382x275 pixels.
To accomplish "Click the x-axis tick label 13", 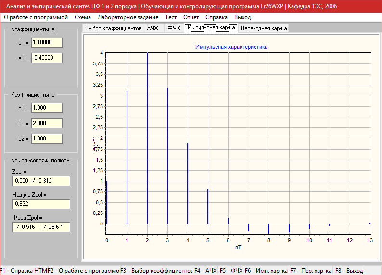I will point(370,240).
